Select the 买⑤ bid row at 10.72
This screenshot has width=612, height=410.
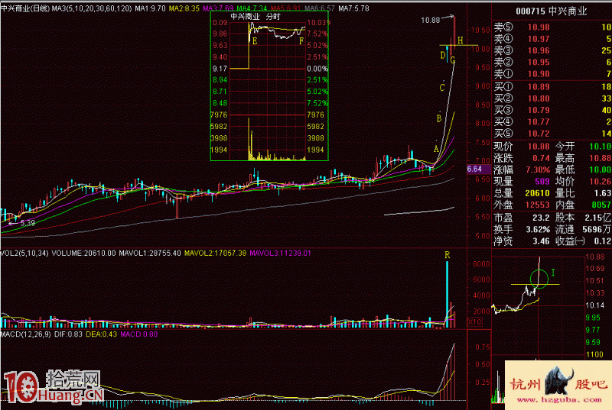click(x=552, y=134)
